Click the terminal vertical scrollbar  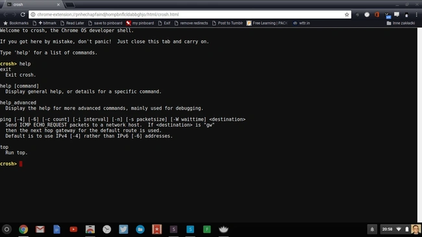click(x=419, y=125)
